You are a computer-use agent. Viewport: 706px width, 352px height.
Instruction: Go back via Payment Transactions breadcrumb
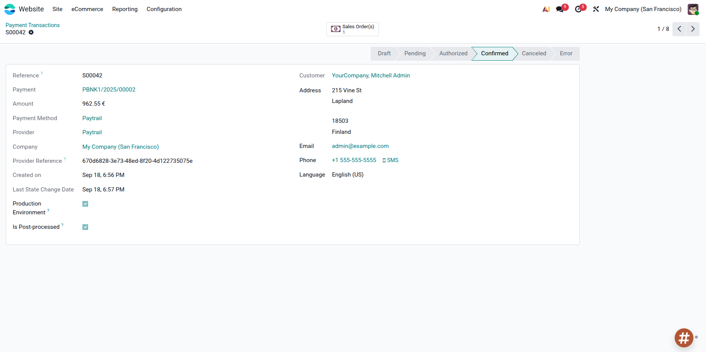(32, 25)
